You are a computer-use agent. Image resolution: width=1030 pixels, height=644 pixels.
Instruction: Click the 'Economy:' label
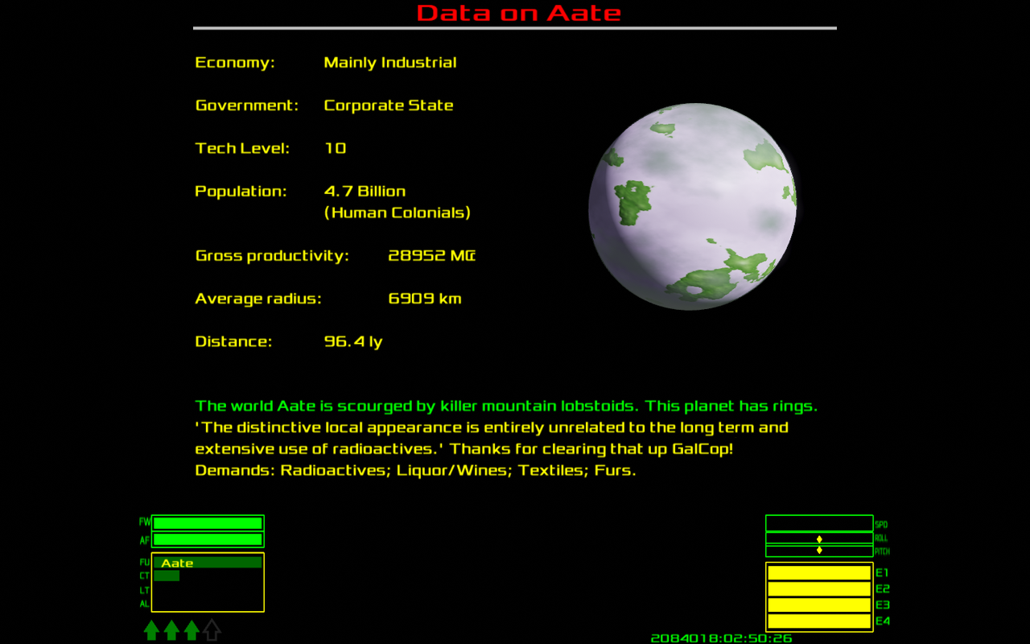click(235, 63)
